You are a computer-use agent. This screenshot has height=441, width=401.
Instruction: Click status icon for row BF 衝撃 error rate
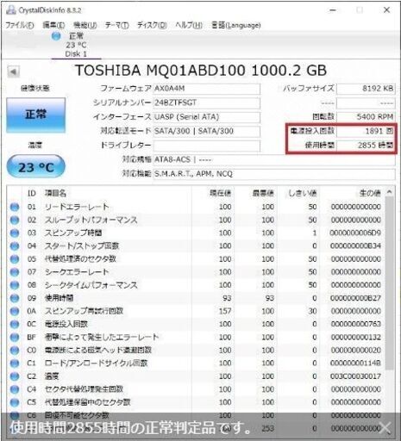15,337
